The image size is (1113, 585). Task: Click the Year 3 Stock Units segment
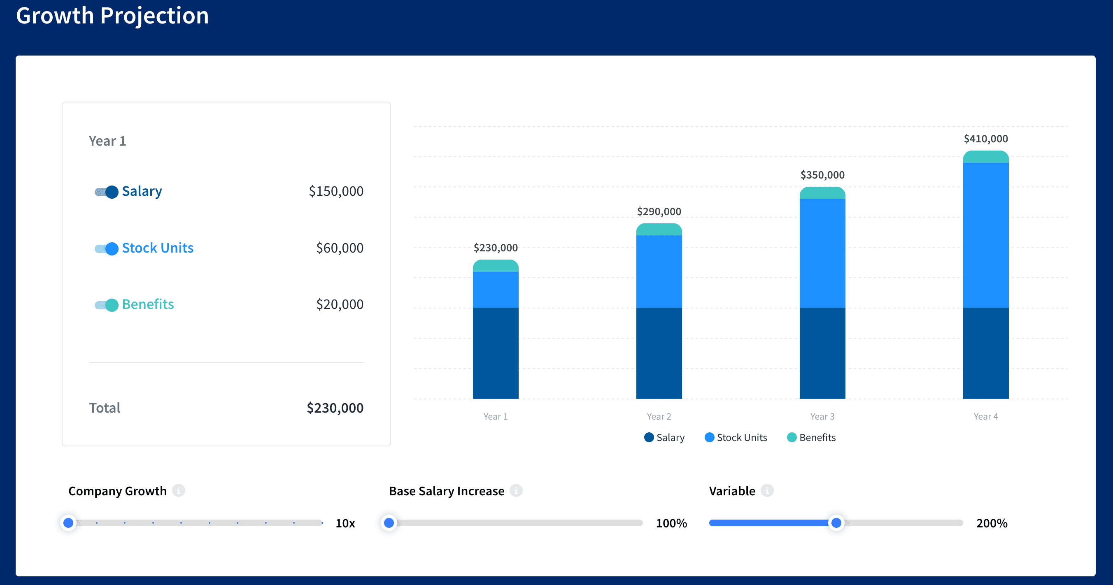pos(822,253)
